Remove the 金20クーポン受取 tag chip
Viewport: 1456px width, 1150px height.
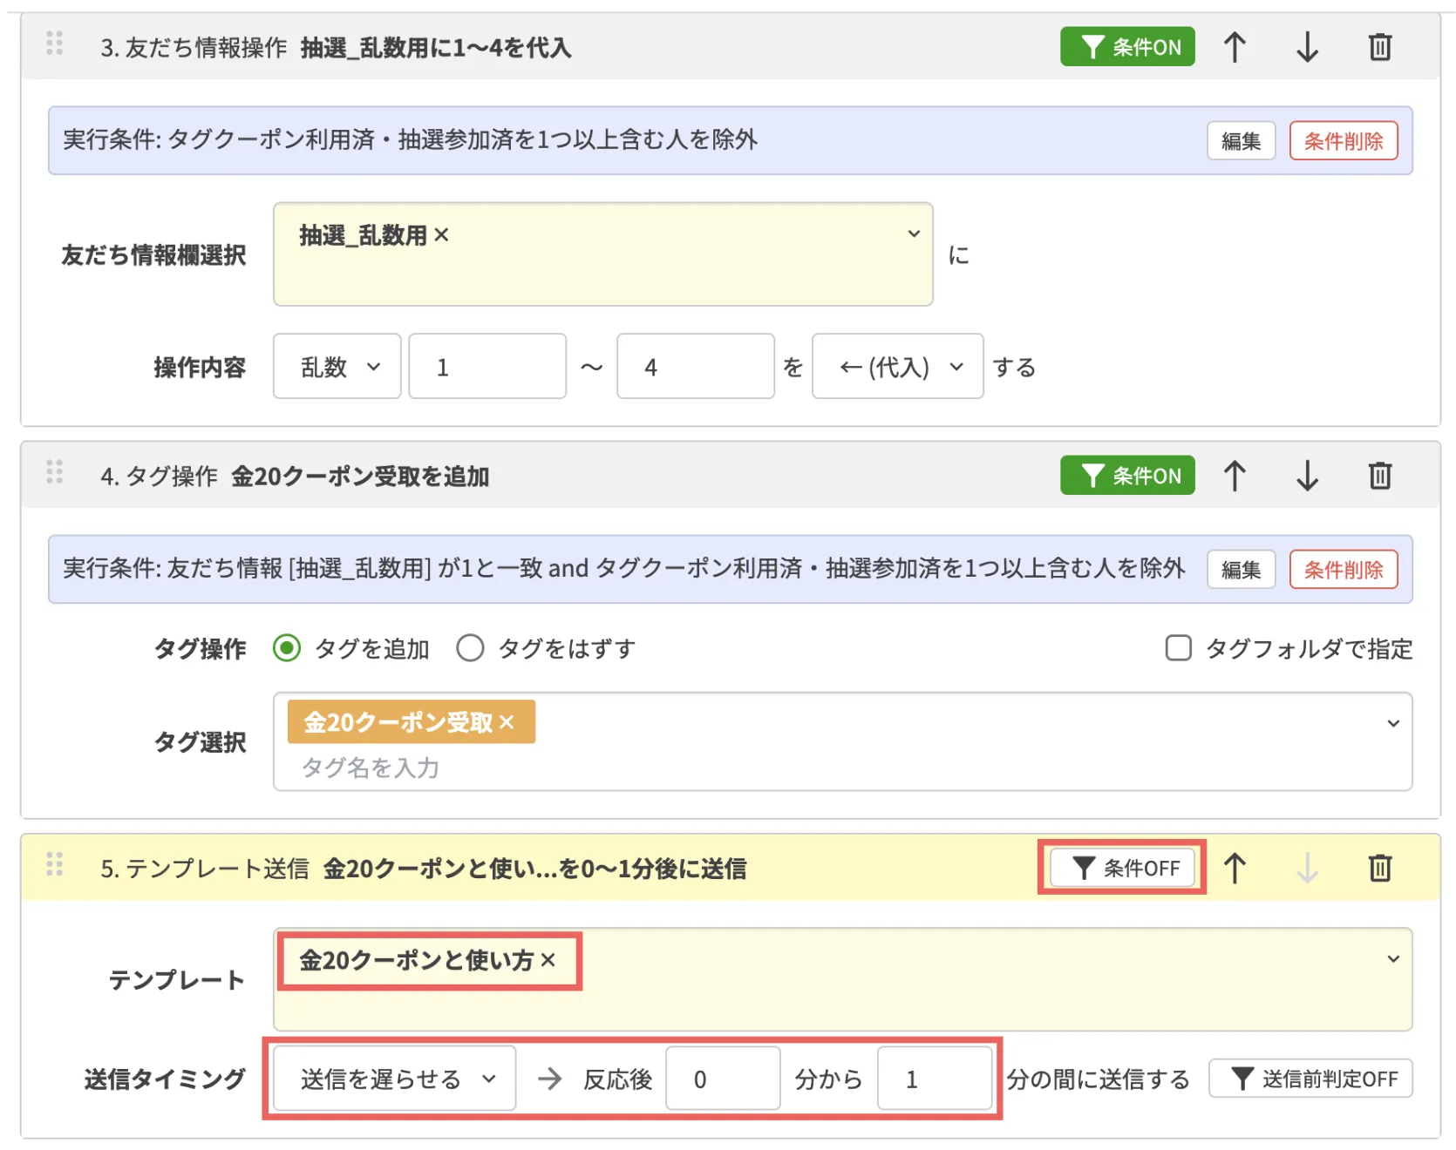[507, 722]
